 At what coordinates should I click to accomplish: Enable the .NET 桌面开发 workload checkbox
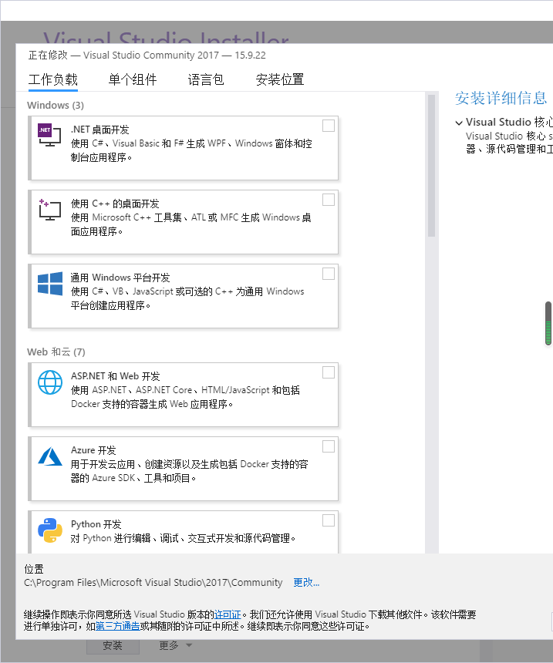click(329, 126)
